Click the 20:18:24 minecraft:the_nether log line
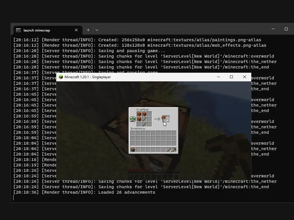The image size is (294, 220). (x=145, y=181)
